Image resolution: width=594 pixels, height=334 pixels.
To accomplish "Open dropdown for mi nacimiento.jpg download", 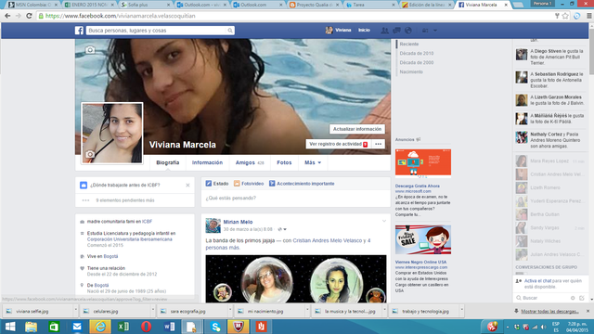I will [307, 311].
